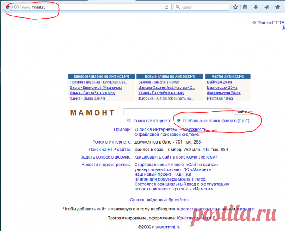Open Бьянка - Мысли в нотах clip
This screenshot has height=231, width=285.
(158, 82)
